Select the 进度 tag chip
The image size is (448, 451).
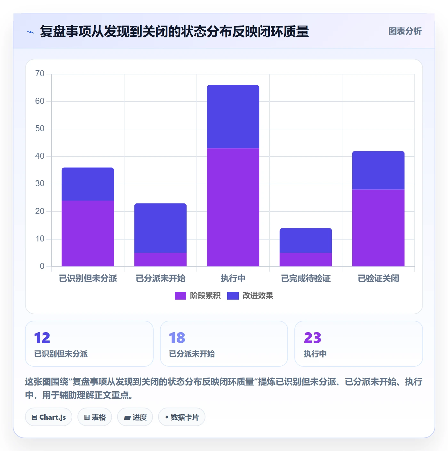pos(135,417)
